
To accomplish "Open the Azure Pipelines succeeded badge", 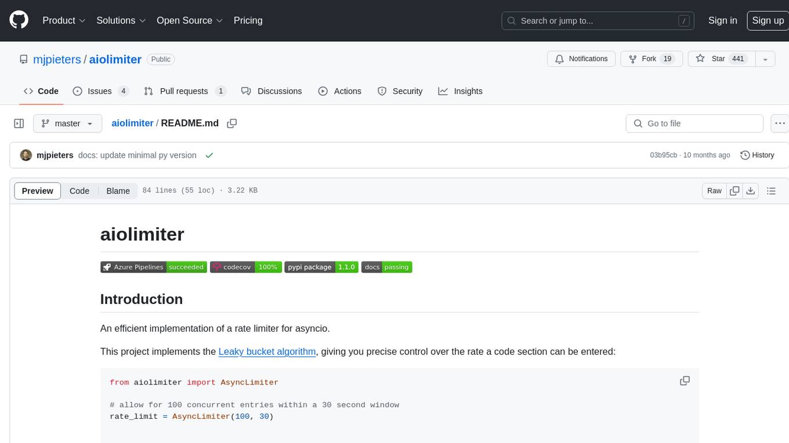I will click(x=154, y=267).
